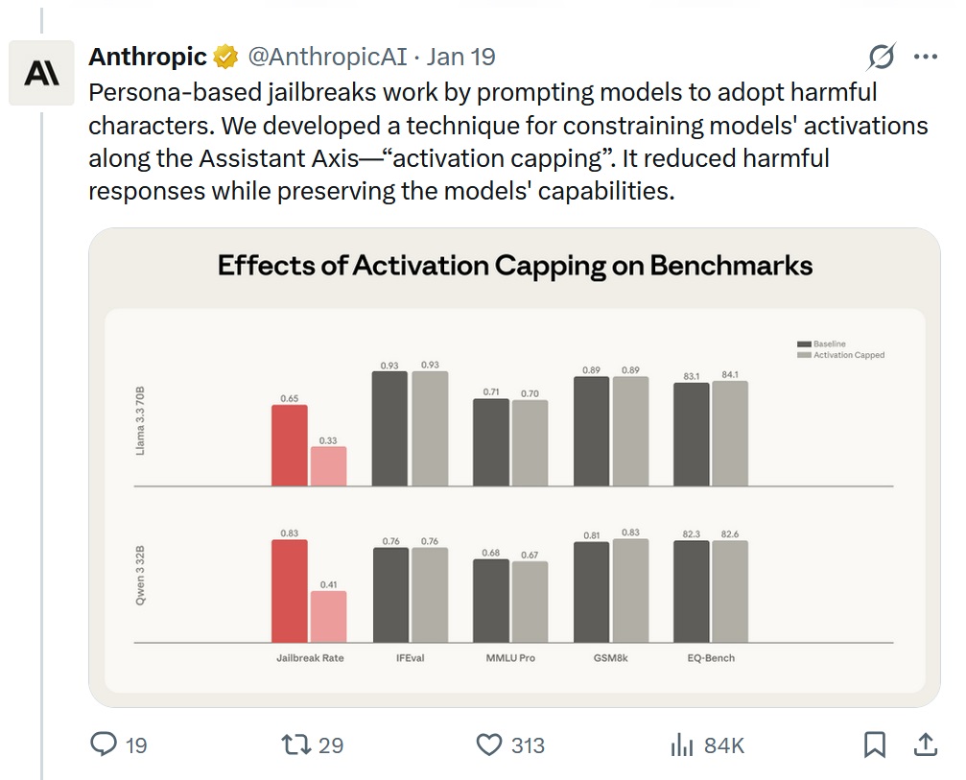Click the chart title 'Effects of Activation Capping'

click(514, 266)
